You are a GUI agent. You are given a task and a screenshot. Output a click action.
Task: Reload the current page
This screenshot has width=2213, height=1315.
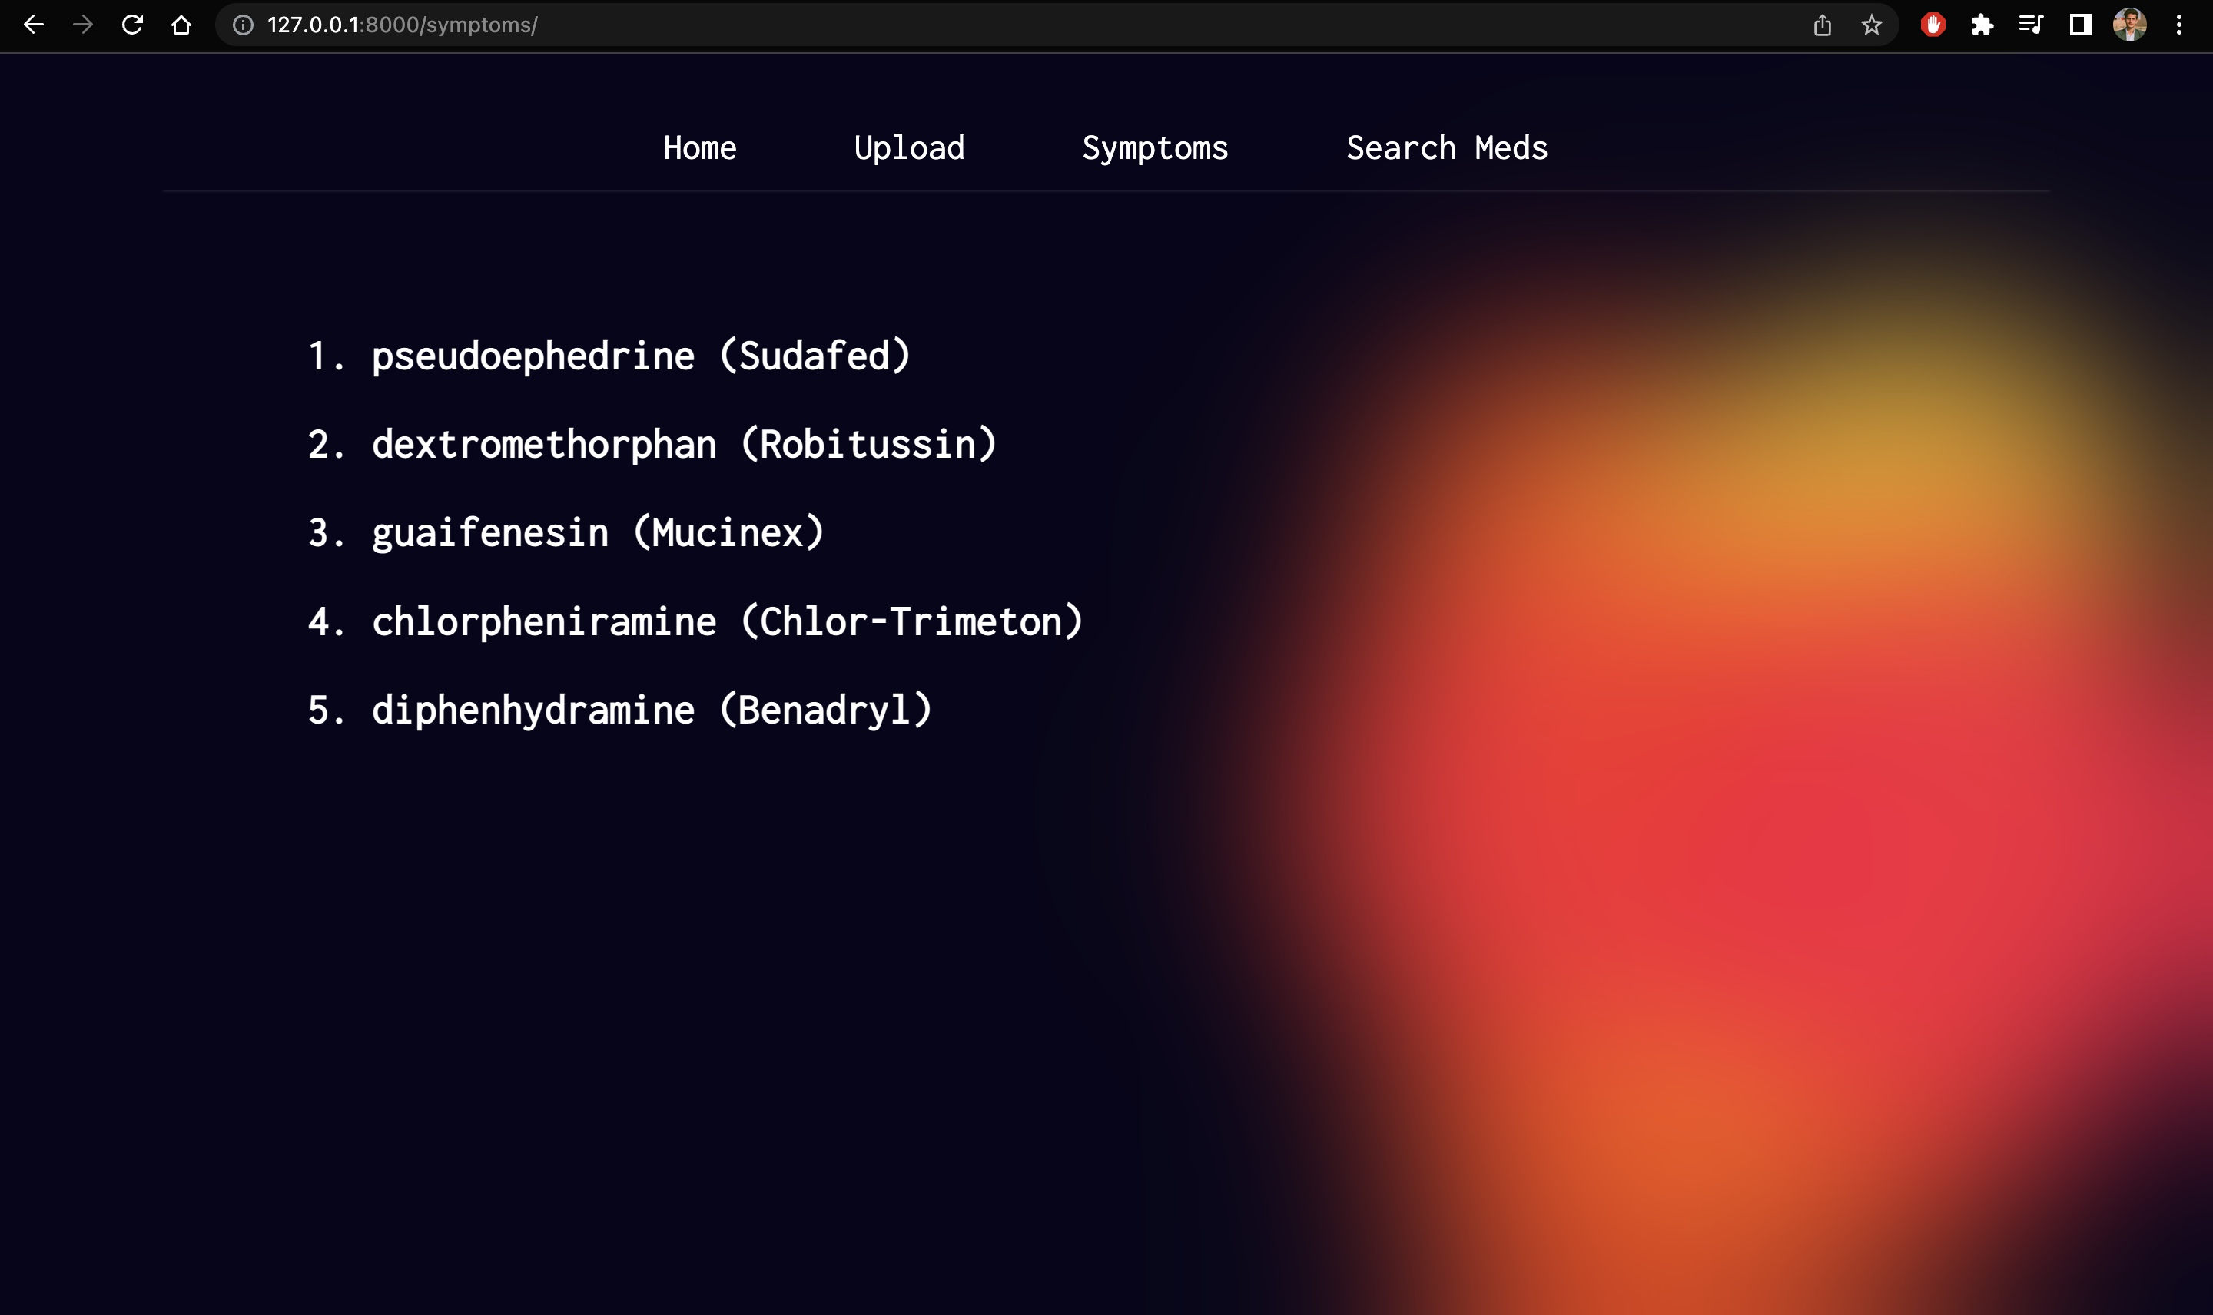pyautogui.click(x=132, y=25)
